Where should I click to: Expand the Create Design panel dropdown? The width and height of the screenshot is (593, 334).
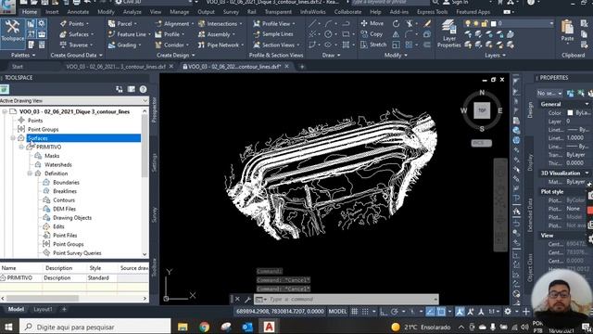tap(175, 56)
